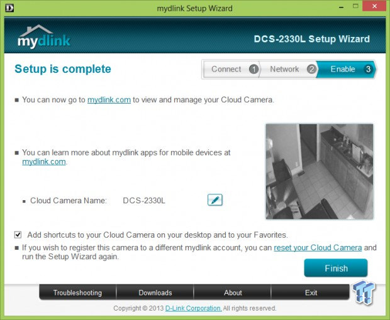Open the About section

tap(233, 292)
